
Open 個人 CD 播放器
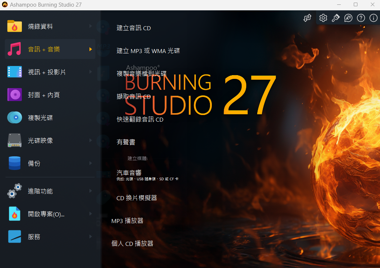tap(132, 243)
